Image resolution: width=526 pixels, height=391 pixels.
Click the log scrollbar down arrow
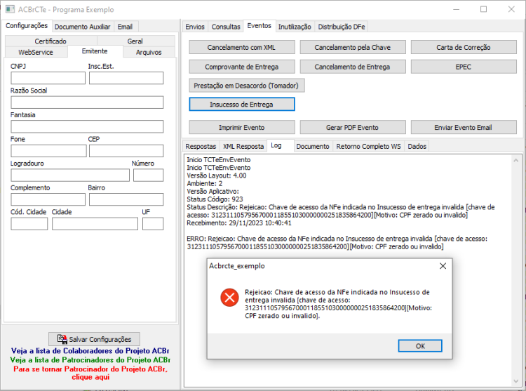516,381
